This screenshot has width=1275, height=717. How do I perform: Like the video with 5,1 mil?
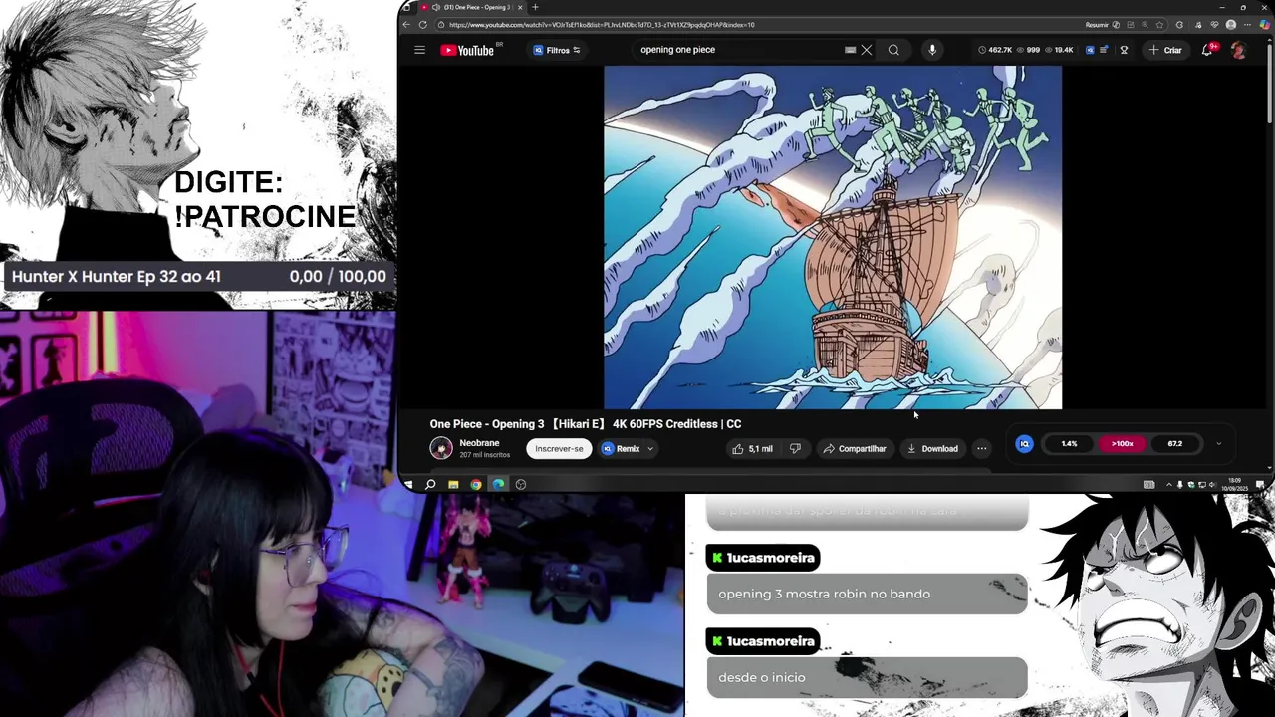(753, 449)
